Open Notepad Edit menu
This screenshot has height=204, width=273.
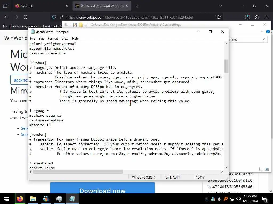[41, 39]
